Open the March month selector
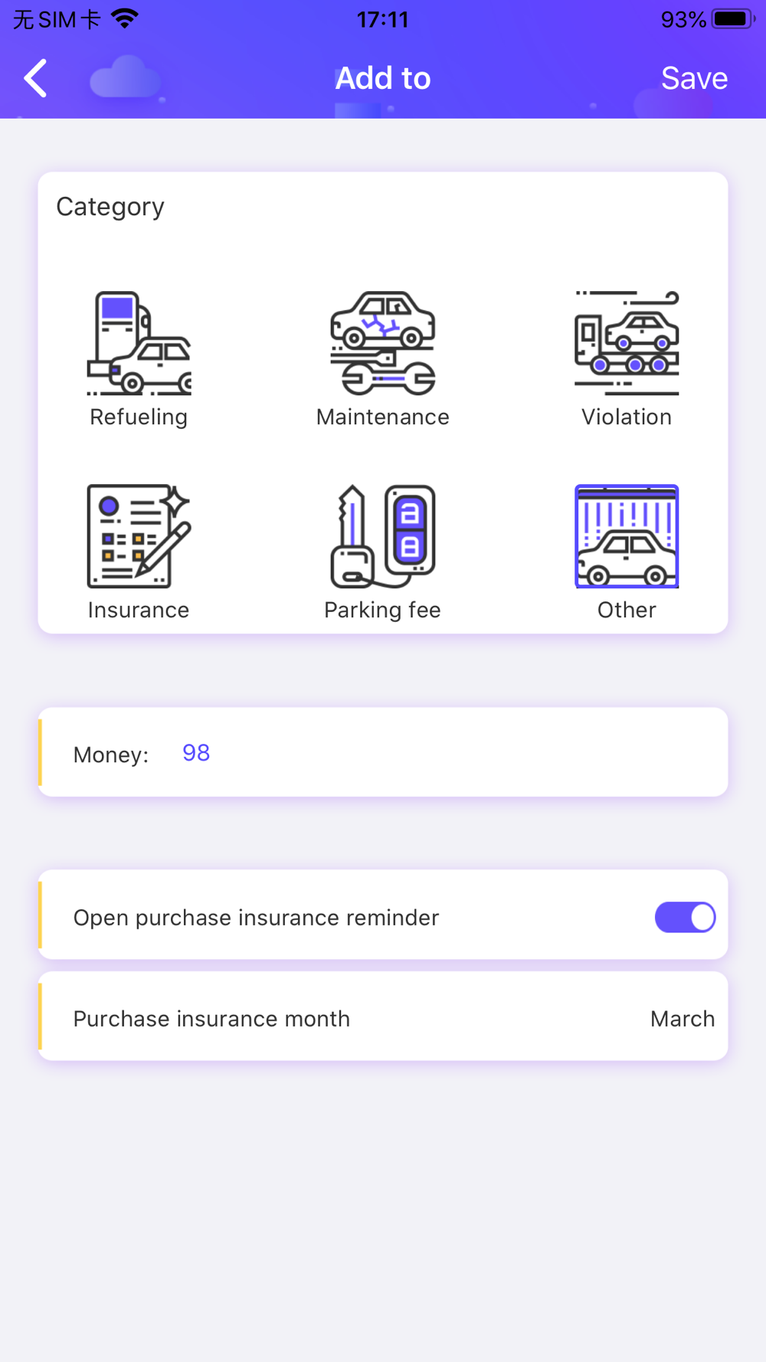Screen dimensions: 766x1362 click(x=683, y=1019)
